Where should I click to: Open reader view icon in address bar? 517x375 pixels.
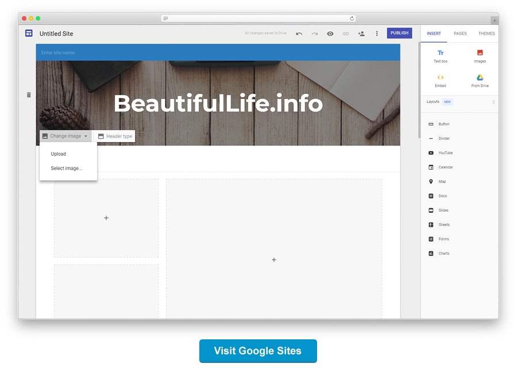165,18
